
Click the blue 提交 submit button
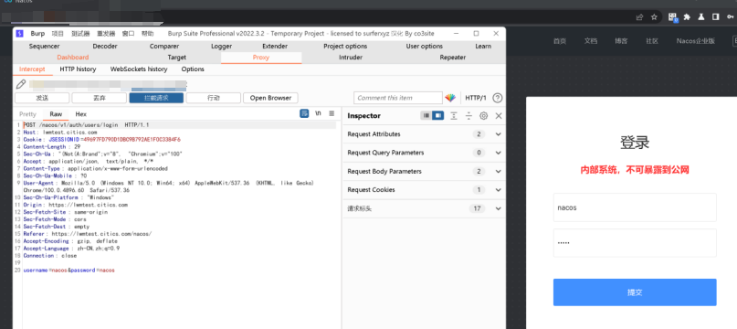(635, 292)
